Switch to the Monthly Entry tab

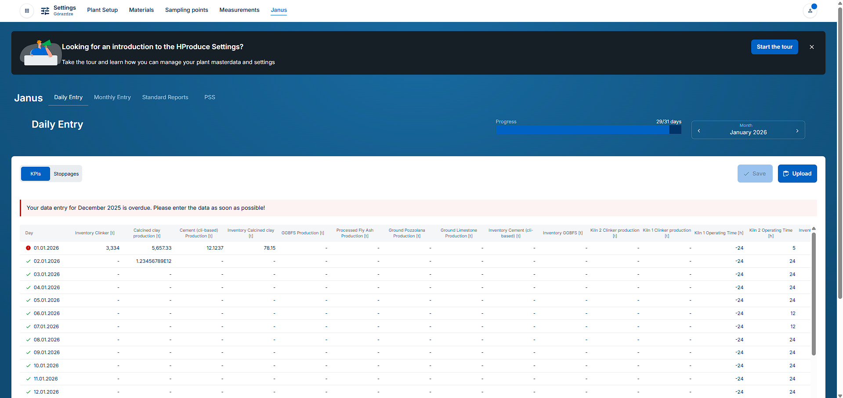tap(112, 97)
